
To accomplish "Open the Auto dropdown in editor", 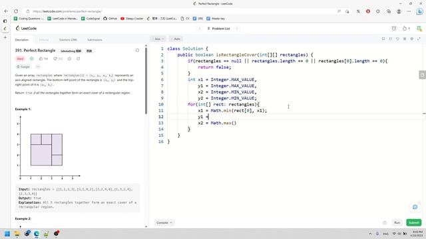I will tap(176, 39).
